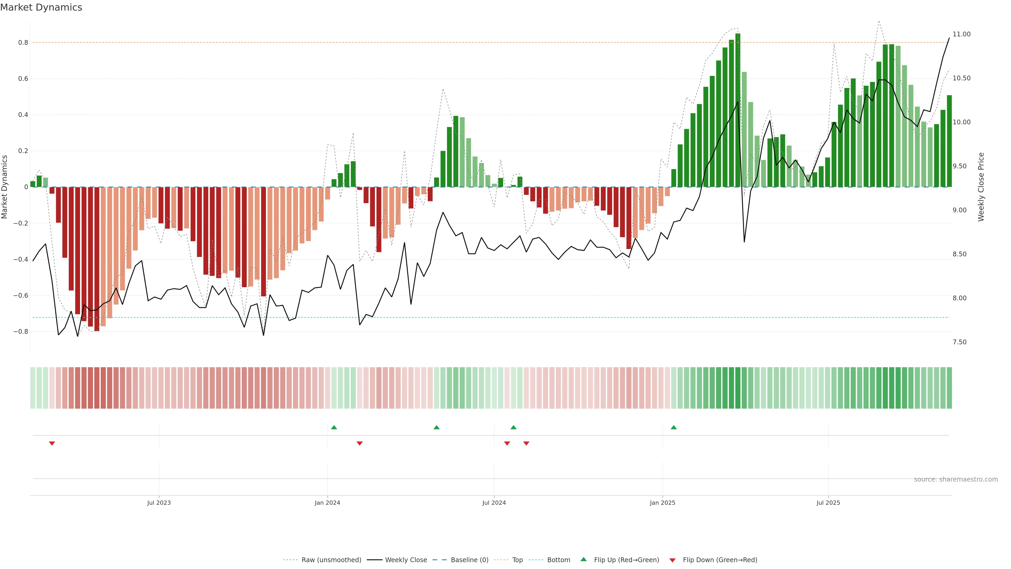Image resolution: width=1011 pixels, height=569 pixels.
Task: Click the Jul 2023 x-axis label
Action: pyautogui.click(x=159, y=503)
